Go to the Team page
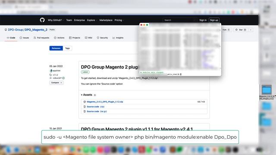Image resolution: width=276 pixels, height=155 pixels. [x=69, y=20]
